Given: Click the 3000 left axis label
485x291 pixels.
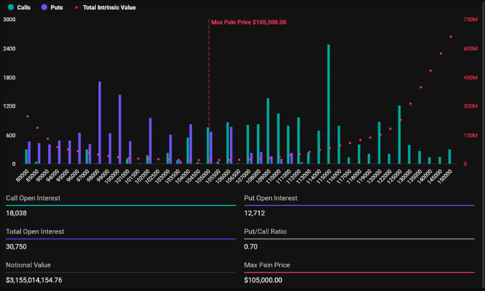Looking at the screenshot, I should (9, 20).
